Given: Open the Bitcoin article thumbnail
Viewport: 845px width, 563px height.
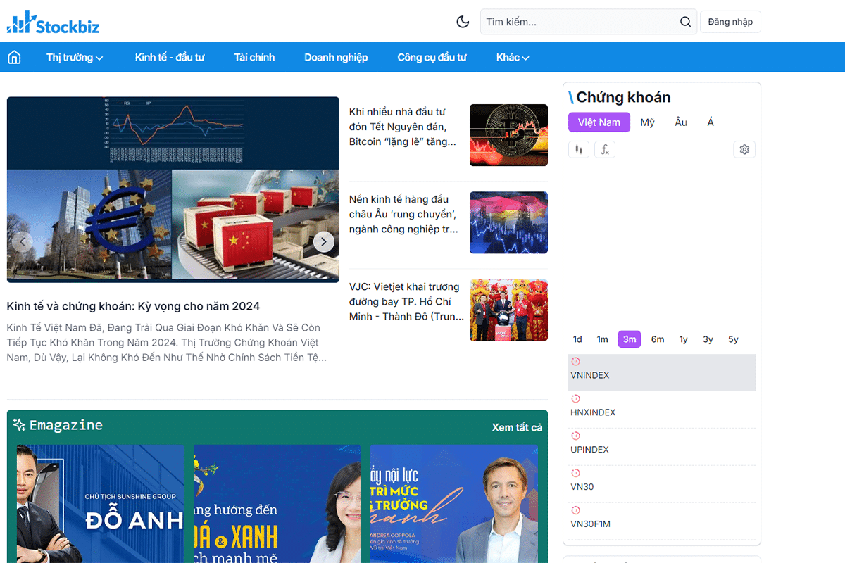Looking at the screenshot, I should pos(508,135).
